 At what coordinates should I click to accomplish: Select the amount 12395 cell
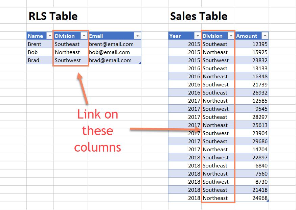[258, 44]
